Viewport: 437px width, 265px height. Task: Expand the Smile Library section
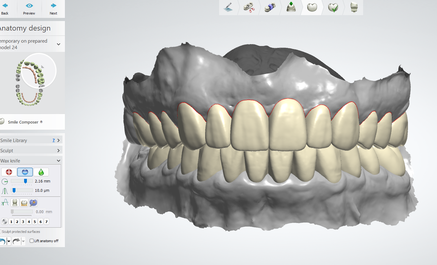click(58, 140)
